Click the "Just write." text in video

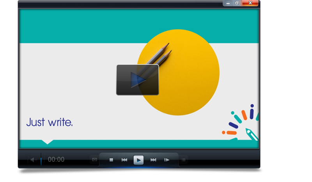[x=50, y=122]
